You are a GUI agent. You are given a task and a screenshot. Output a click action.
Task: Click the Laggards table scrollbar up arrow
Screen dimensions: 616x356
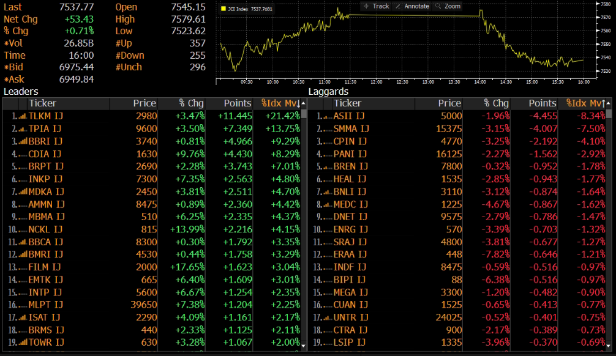point(609,103)
